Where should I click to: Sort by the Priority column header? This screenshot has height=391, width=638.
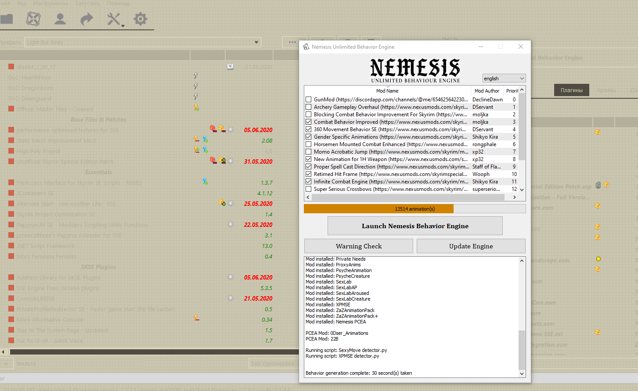(512, 91)
